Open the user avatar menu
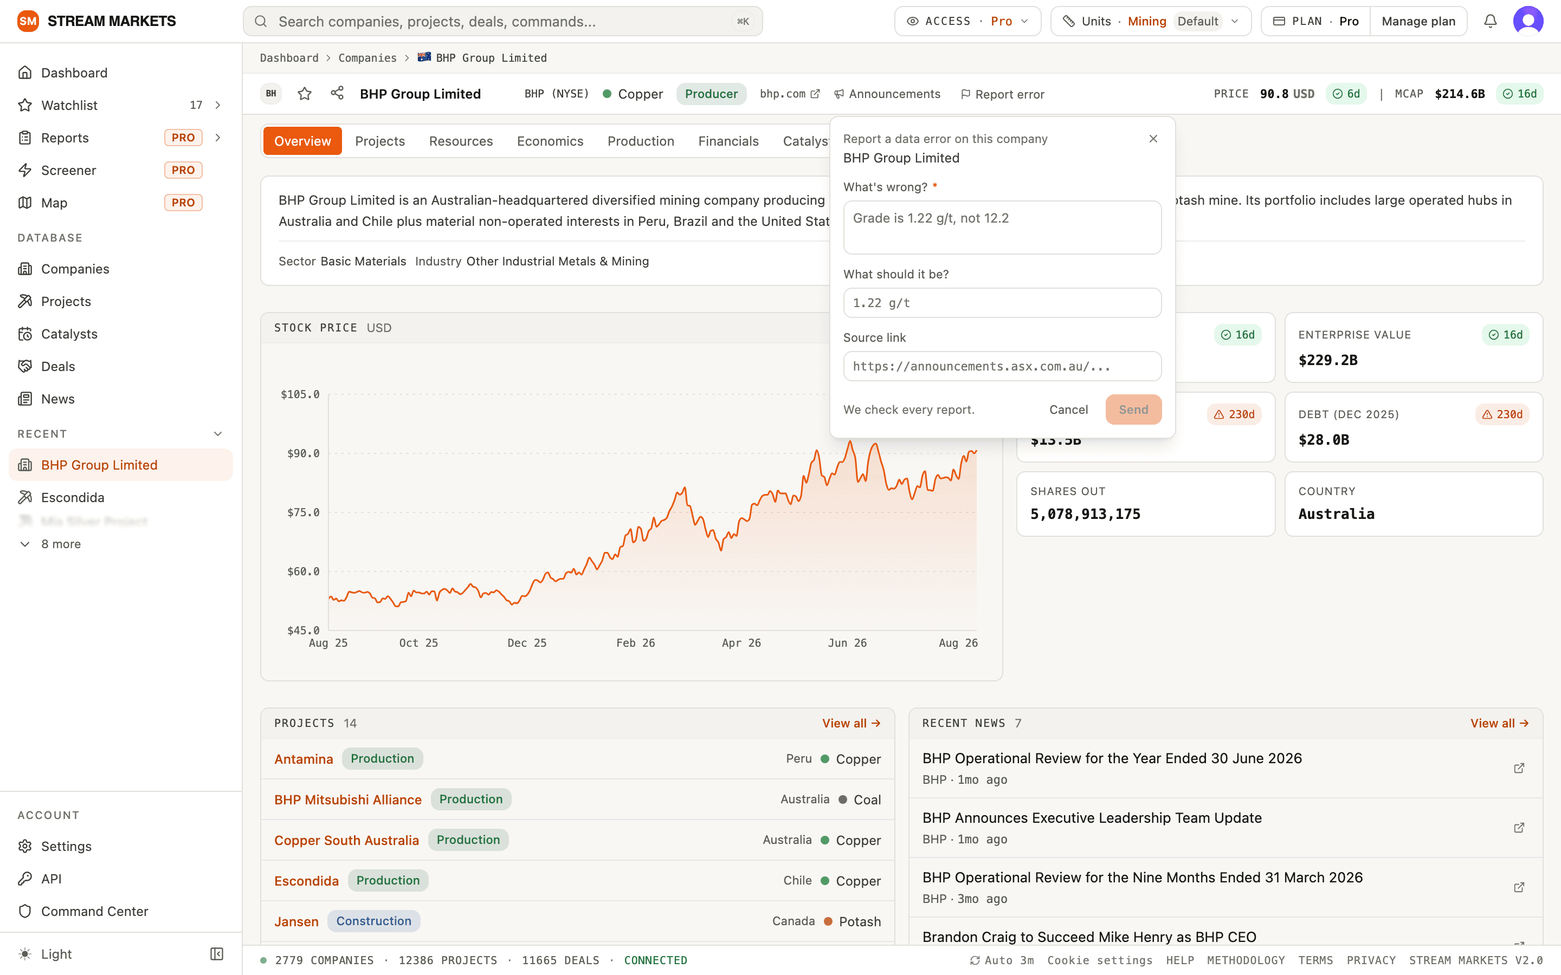 point(1528,21)
